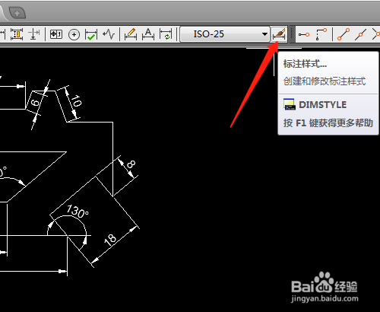
Task: Click the 按 F1 键获得更多帮助 help text
Action: [328, 123]
